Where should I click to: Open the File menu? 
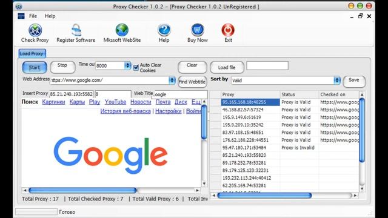(x=33, y=16)
